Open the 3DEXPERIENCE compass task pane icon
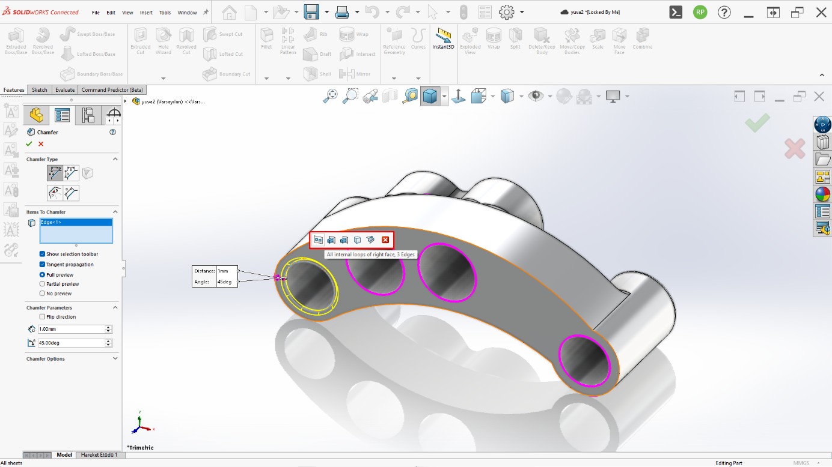Viewport: 832px width, 467px height. click(x=822, y=125)
